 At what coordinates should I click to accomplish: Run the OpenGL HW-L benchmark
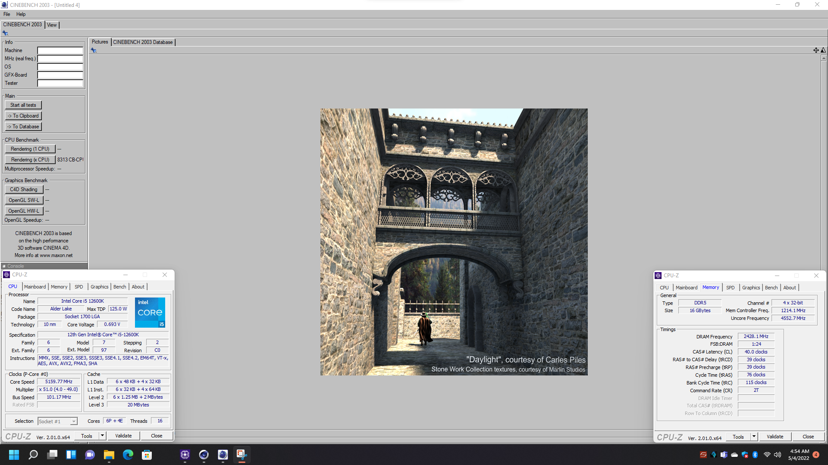pyautogui.click(x=24, y=211)
